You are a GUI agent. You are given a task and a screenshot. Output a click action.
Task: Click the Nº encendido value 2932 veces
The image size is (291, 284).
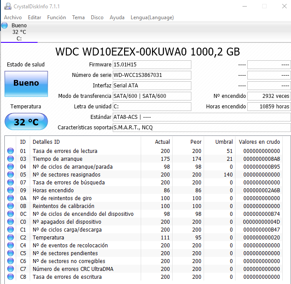[269, 96]
